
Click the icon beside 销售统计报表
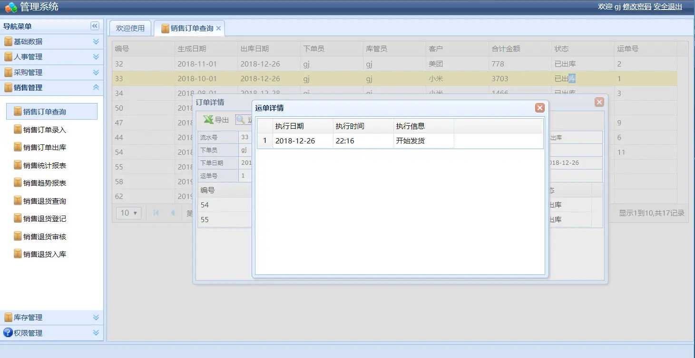[x=18, y=165]
